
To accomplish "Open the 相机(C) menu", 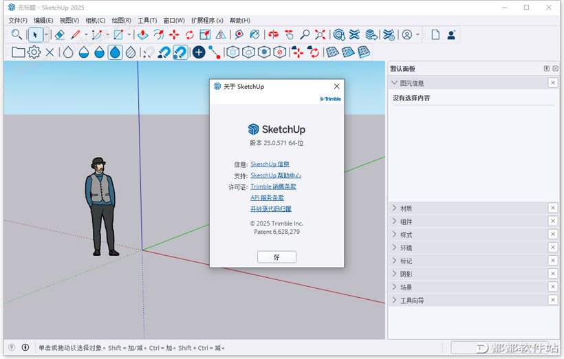I will pos(96,21).
